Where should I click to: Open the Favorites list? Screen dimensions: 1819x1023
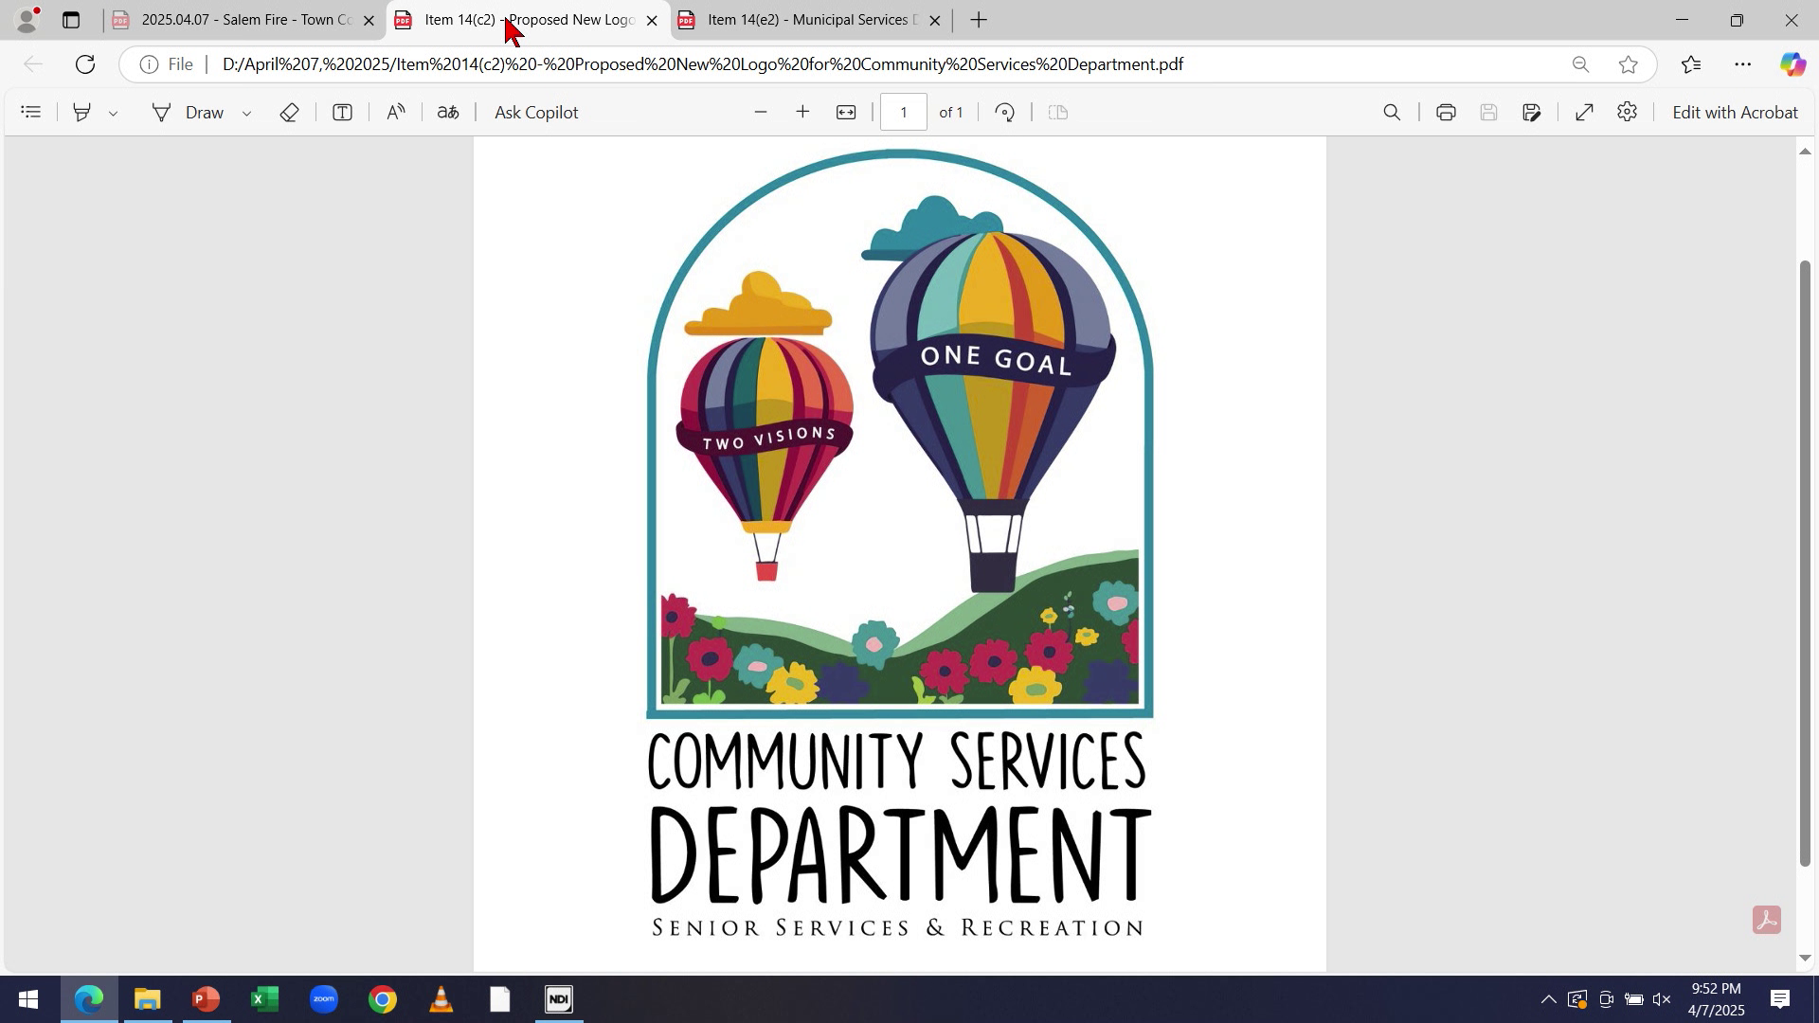[x=1691, y=64]
